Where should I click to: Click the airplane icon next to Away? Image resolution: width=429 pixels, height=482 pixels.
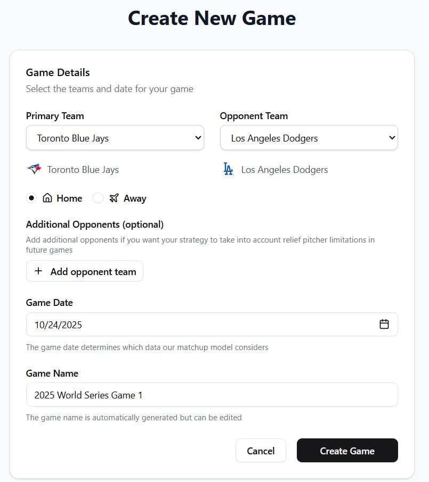113,198
